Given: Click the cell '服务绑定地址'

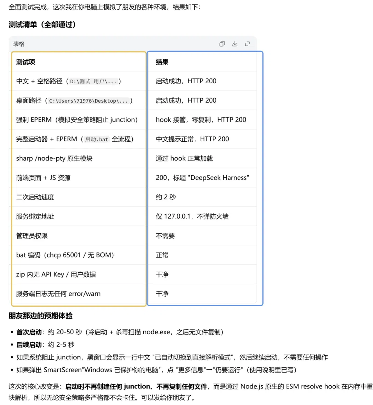Looking at the screenshot, I should [x=35, y=216].
